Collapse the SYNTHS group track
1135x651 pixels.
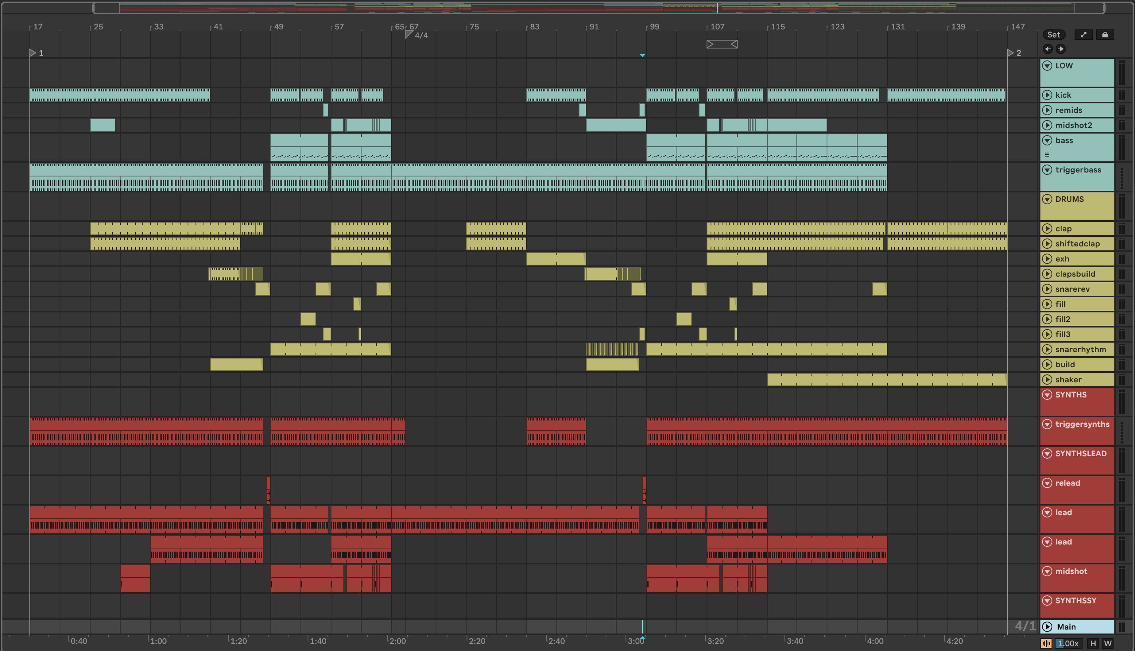[1048, 395]
